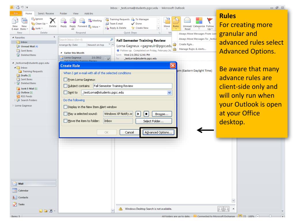This screenshot has width=295, height=221.
Task: Click the Advanced Options button
Action: click(x=158, y=133)
